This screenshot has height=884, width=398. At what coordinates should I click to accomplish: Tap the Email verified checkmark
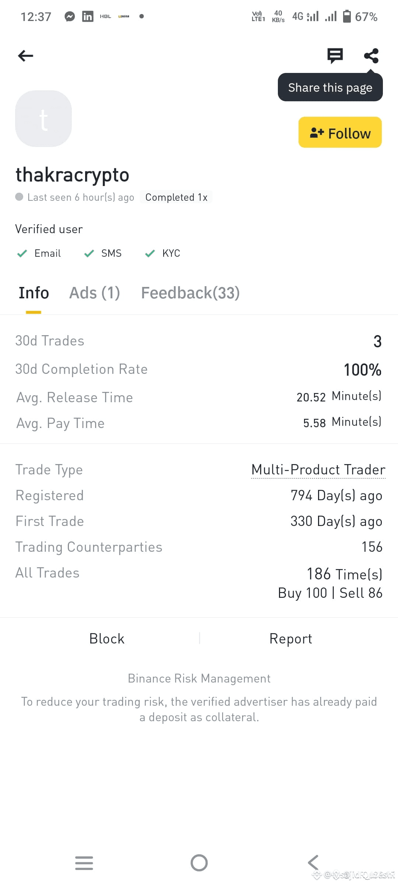pyautogui.click(x=22, y=253)
